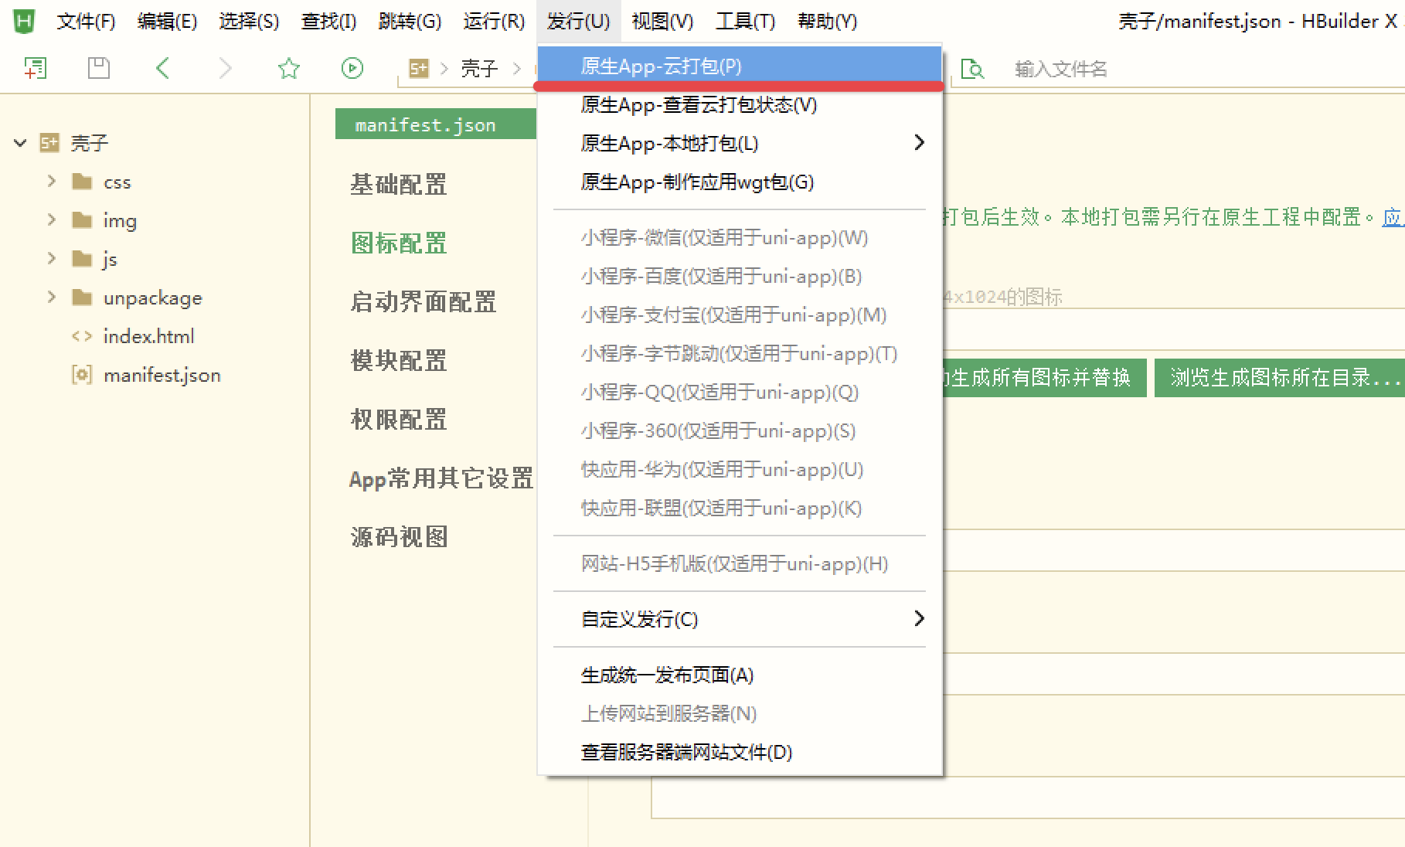Click the run play icon in toolbar
1405x847 pixels.
pyautogui.click(x=352, y=68)
